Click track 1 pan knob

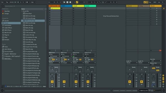(x=52, y=78)
